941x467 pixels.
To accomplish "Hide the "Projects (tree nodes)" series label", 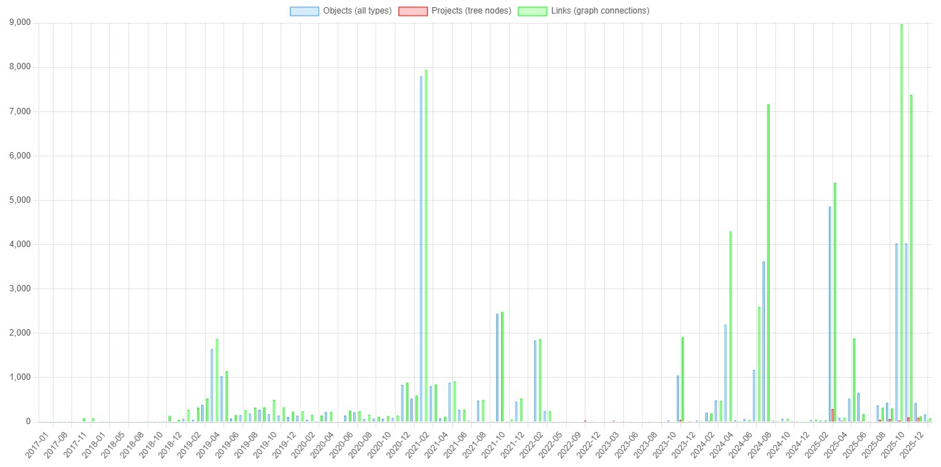I will (x=471, y=11).
